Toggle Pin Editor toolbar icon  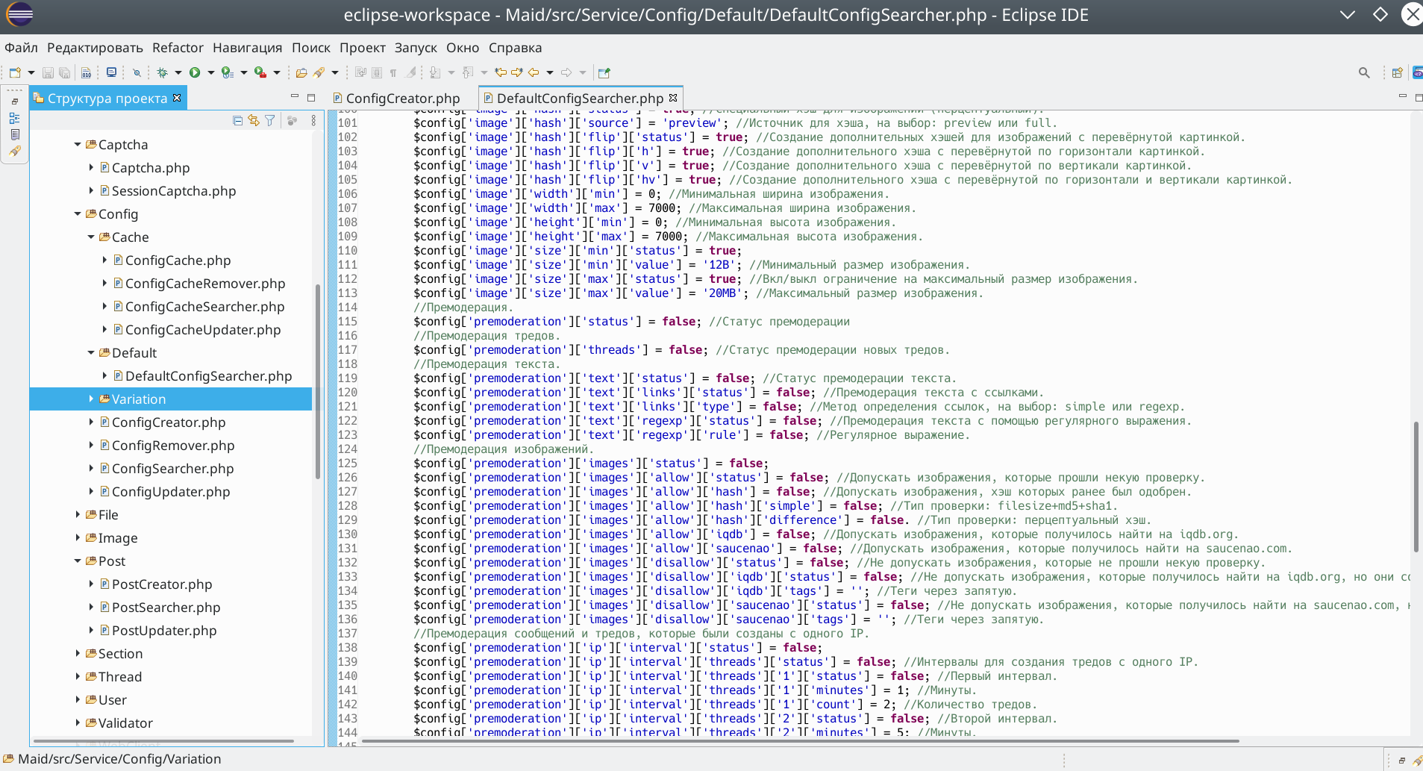pos(604,72)
